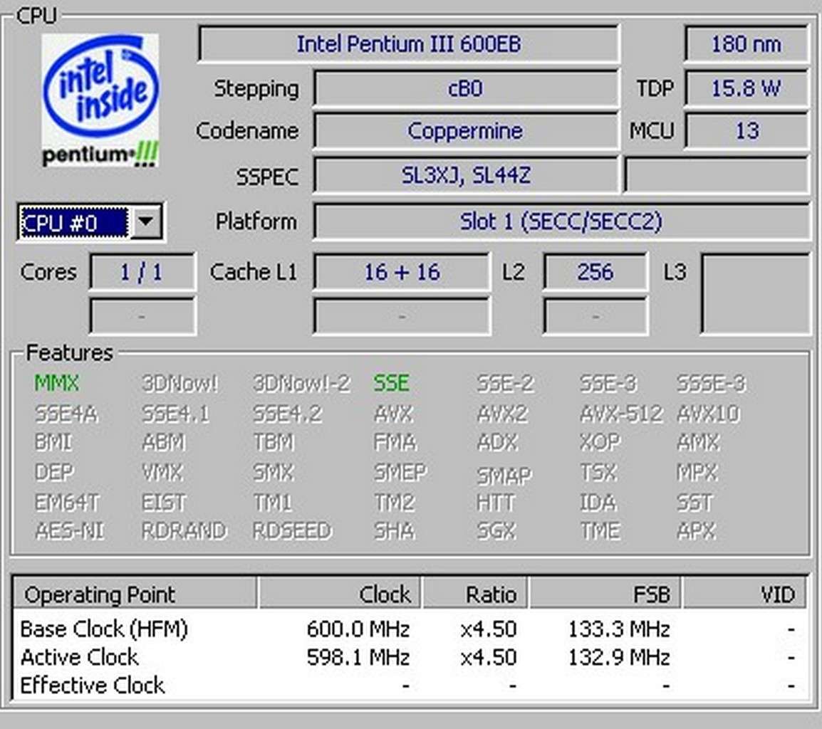The image size is (822, 729).
Task: Click the SSPEC value SL3XJ, SL44Z
Action: tap(465, 176)
